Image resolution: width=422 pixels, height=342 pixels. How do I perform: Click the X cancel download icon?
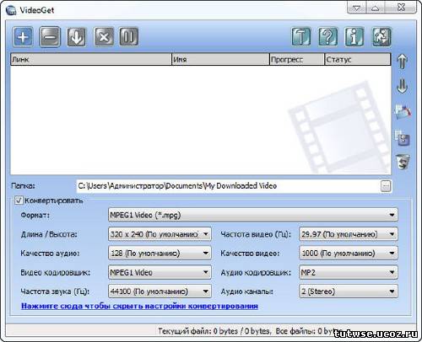point(104,36)
